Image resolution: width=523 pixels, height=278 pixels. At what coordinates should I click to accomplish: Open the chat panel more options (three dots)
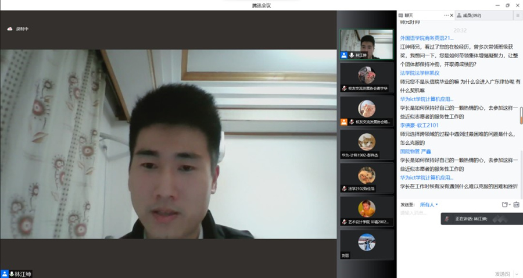click(446, 15)
